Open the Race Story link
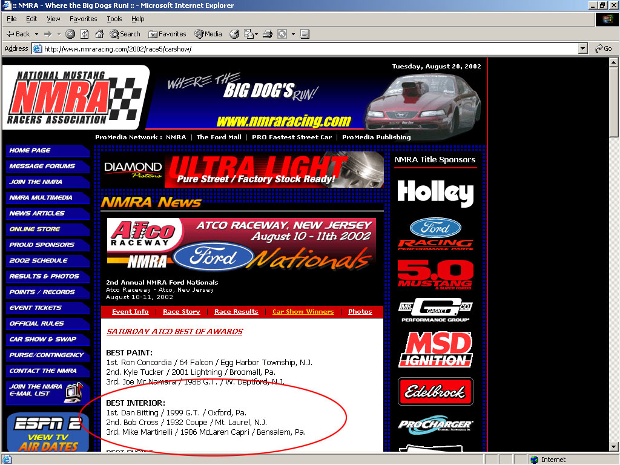 click(x=182, y=312)
